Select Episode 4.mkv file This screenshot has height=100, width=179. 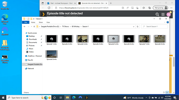98,40
